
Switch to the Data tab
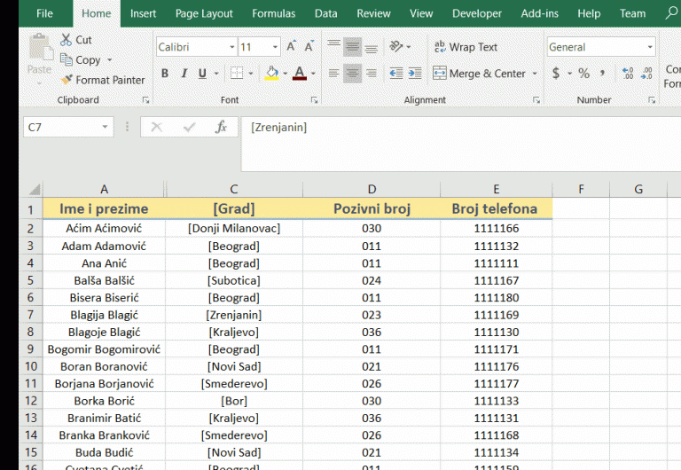coord(325,13)
